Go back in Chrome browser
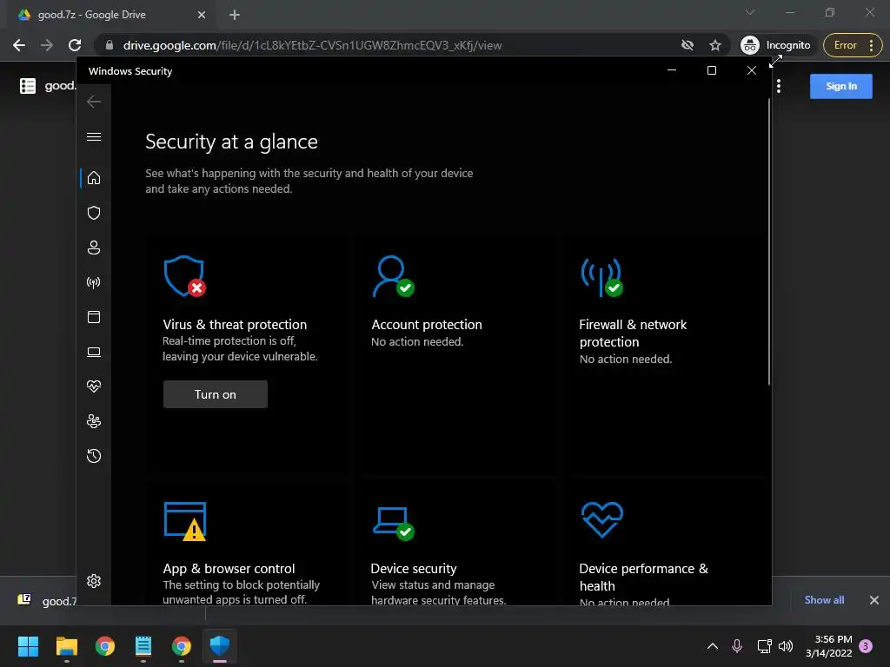The width and height of the screenshot is (890, 667). 19,45
